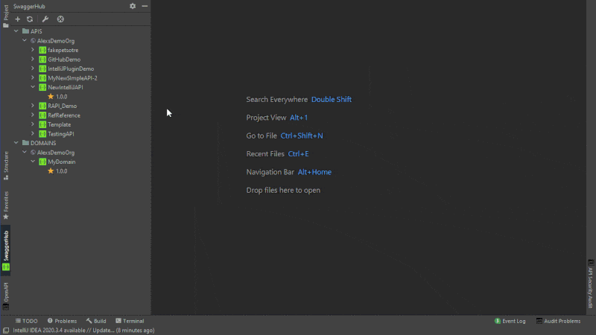Expand the TestingAPI node
Image resolution: width=596 pixels, height=335 pixels.
click(x=33, y=134)
